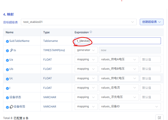Click the Name column header
The width and height of the screenshot is (168, 120).
10,32
